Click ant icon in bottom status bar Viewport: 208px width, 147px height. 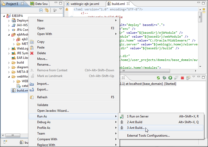[21, 142]
